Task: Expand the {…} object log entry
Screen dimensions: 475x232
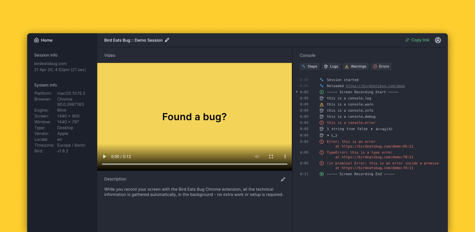Action: (328, 135)
